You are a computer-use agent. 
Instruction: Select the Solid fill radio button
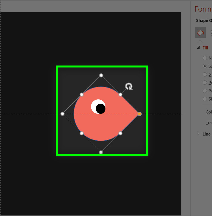point(205,66)
